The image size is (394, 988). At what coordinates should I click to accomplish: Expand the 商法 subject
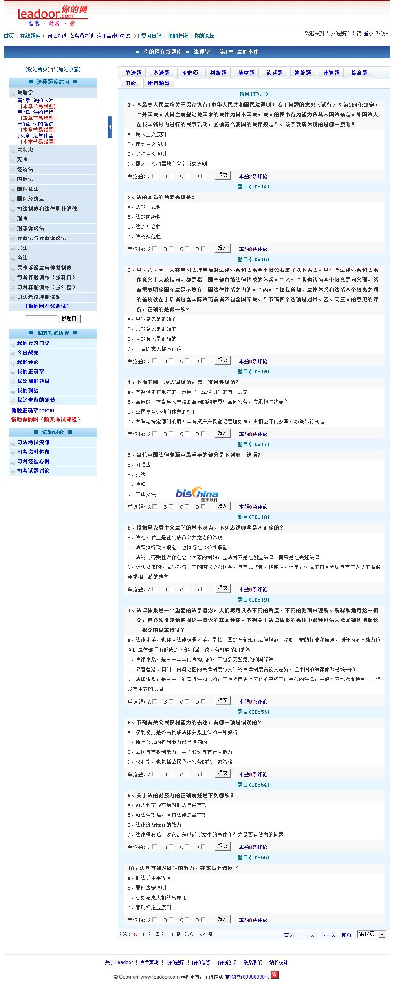click(22, 258)
